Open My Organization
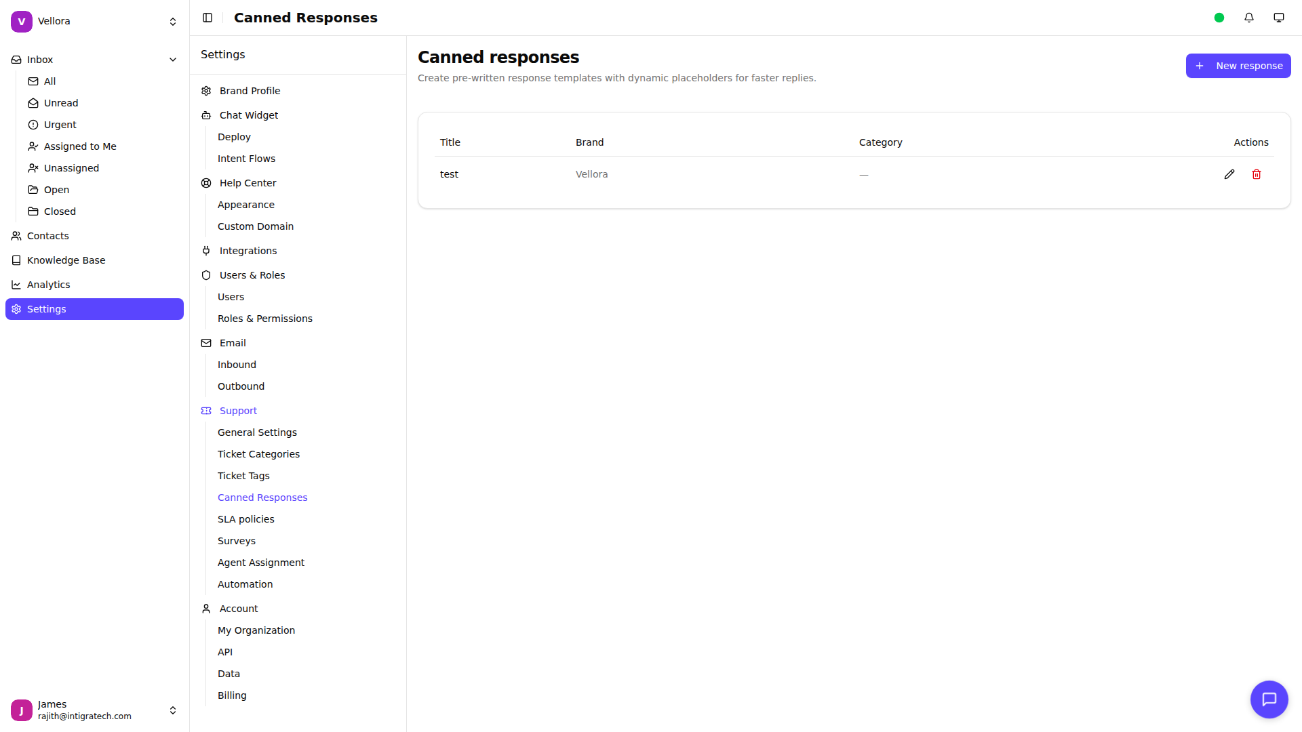1302x732 pixels. click(256, 630)
